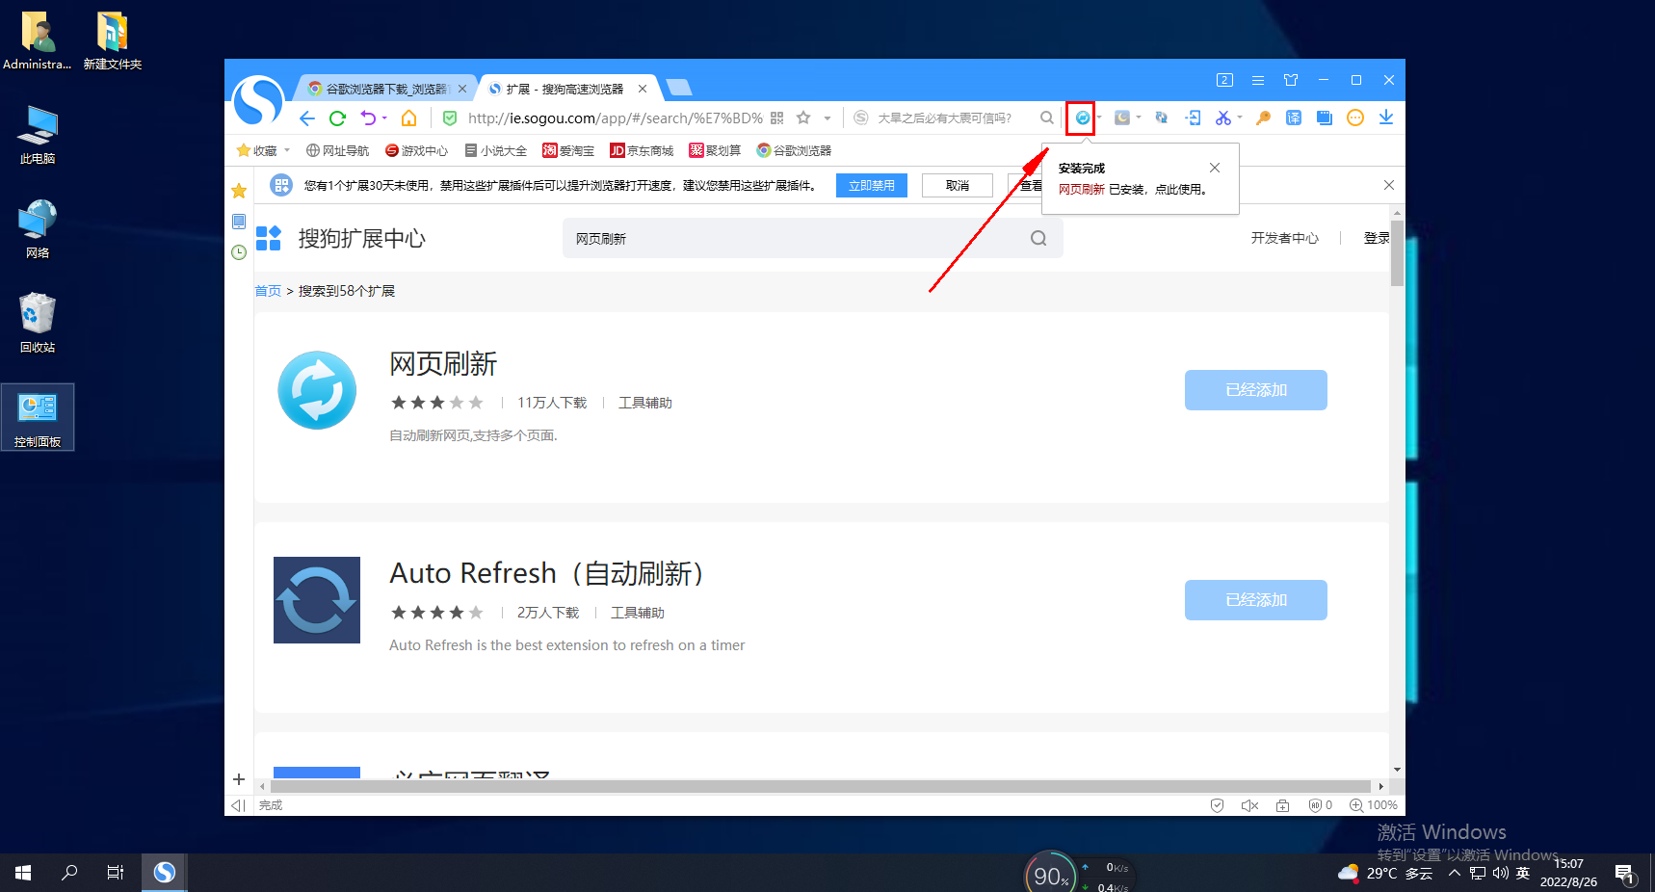Expand the undo closed tabs dropdown arrow
Viewport: 1655px width, 892px height.
click(x=384, y=118)
